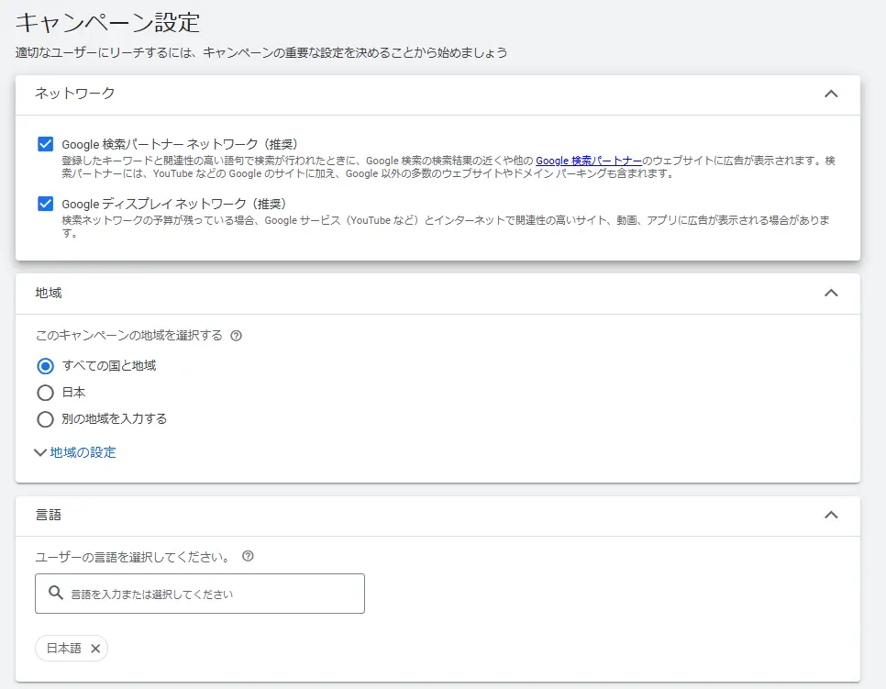The height and width of the screenshot is (689, 886).
Task: Collapse the 地域 section using the top-right arrow
Action: click(832, 293)
